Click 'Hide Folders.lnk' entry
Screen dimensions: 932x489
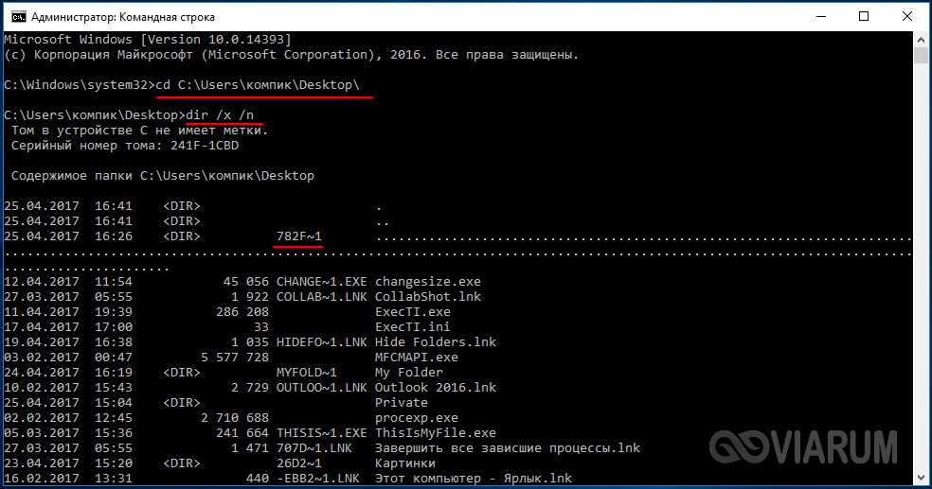click(x=436, y=342)
